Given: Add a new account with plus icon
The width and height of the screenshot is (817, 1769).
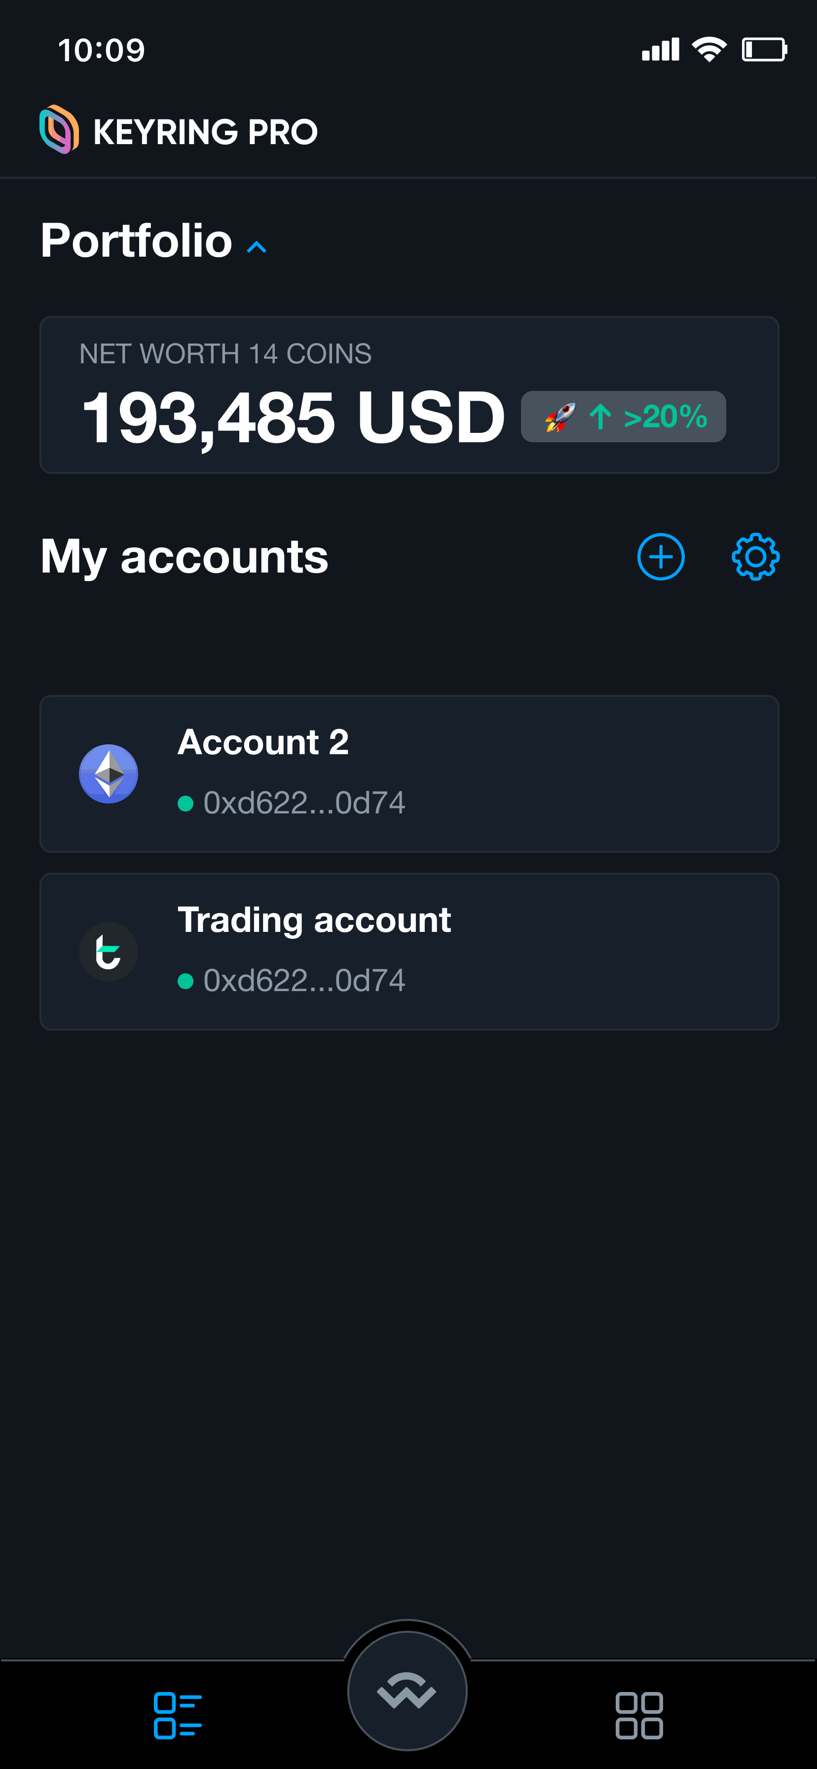Looking at the screenshot, I should click(x=661, y=556).
